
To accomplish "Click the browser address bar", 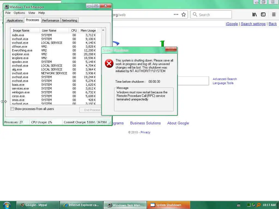I will [142, 15].
